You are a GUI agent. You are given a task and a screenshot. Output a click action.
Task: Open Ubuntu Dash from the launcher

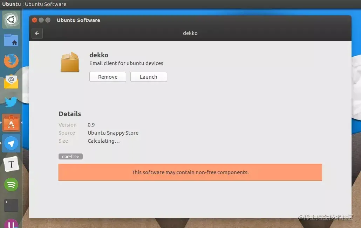click(11, 20)
